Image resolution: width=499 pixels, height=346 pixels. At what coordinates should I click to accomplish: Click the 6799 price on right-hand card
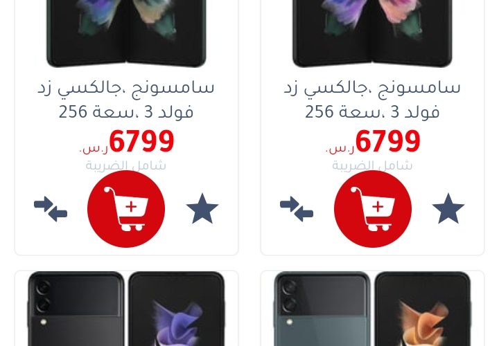(x=388, y=140)
